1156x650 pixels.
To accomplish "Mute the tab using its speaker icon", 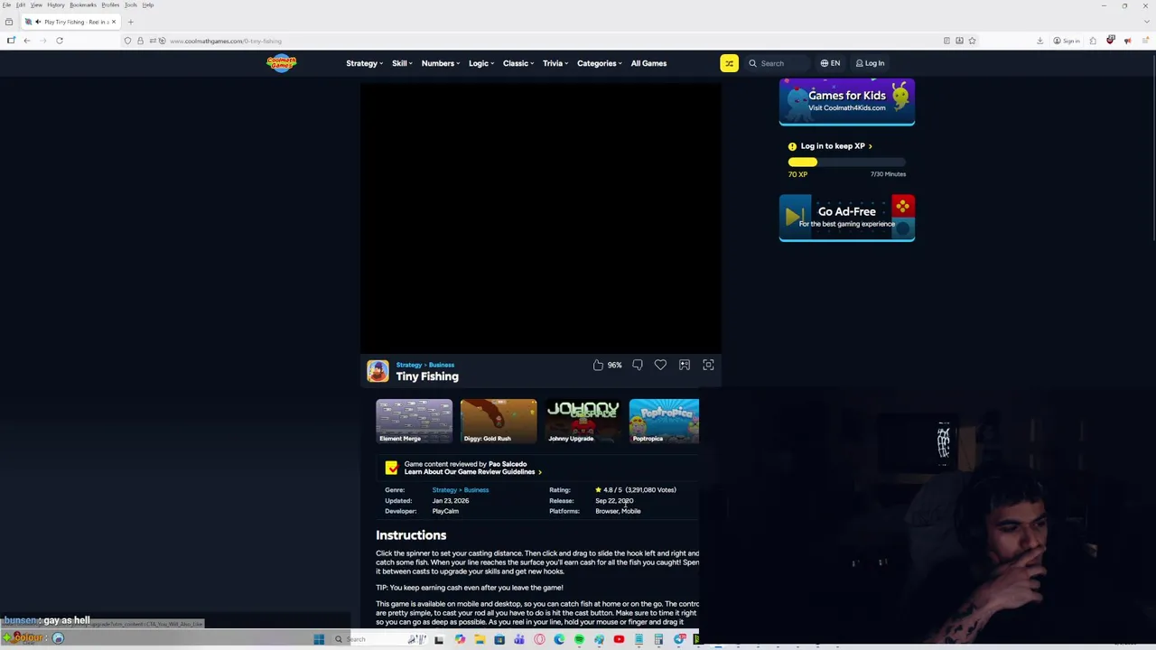I will pyautogui.click(x=38, y=22).
